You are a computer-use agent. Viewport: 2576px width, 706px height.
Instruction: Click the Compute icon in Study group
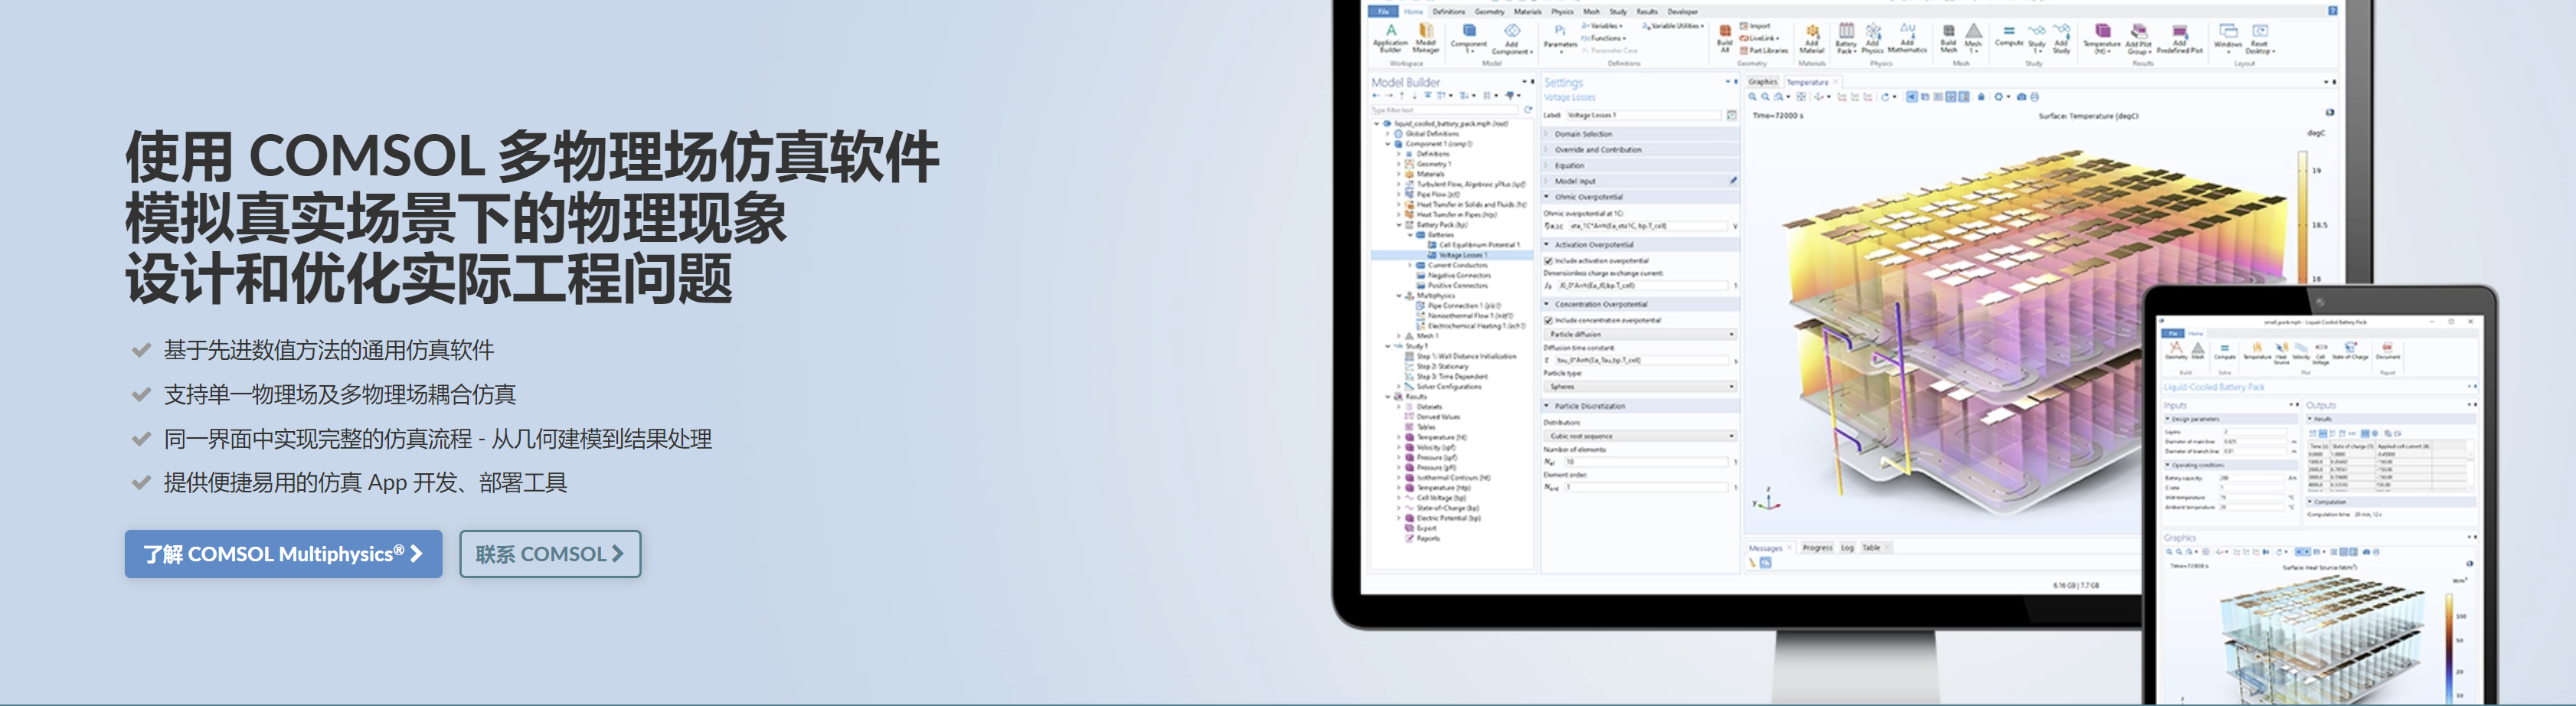tap(2009, 35)
